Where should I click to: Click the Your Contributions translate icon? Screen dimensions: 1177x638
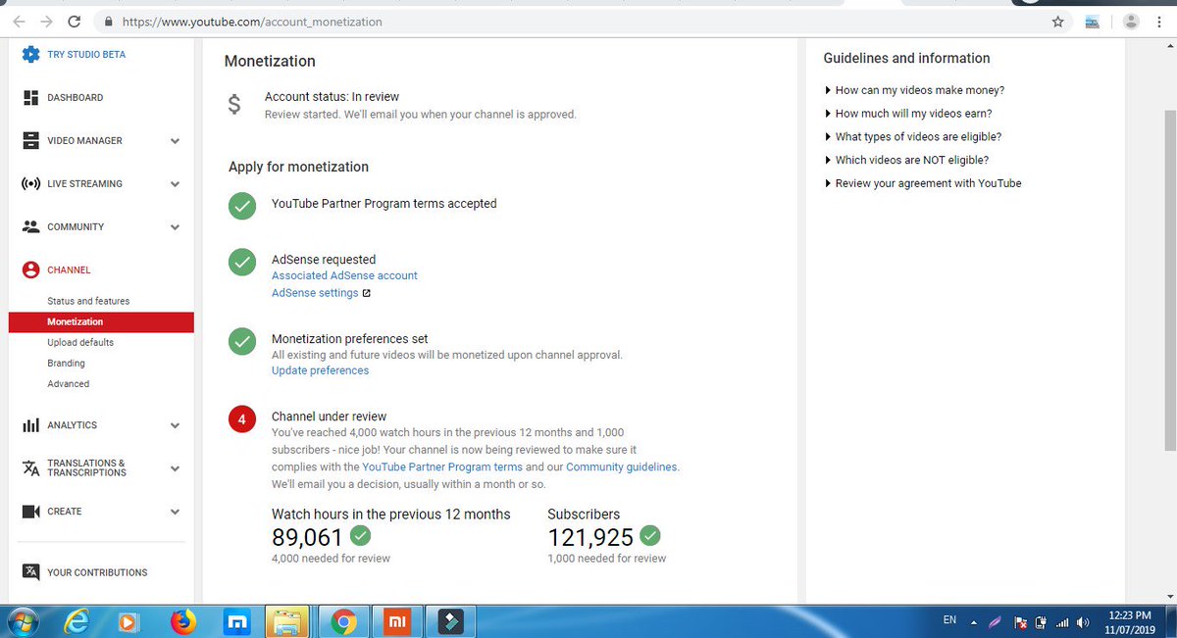coord(30,572)
